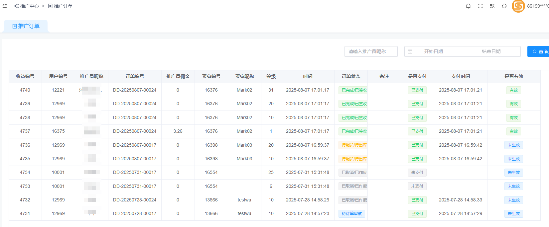Click the 未支付 tag in row 4734
The height and width of the screenshot is (227, 549).
[x=417, y=173]
